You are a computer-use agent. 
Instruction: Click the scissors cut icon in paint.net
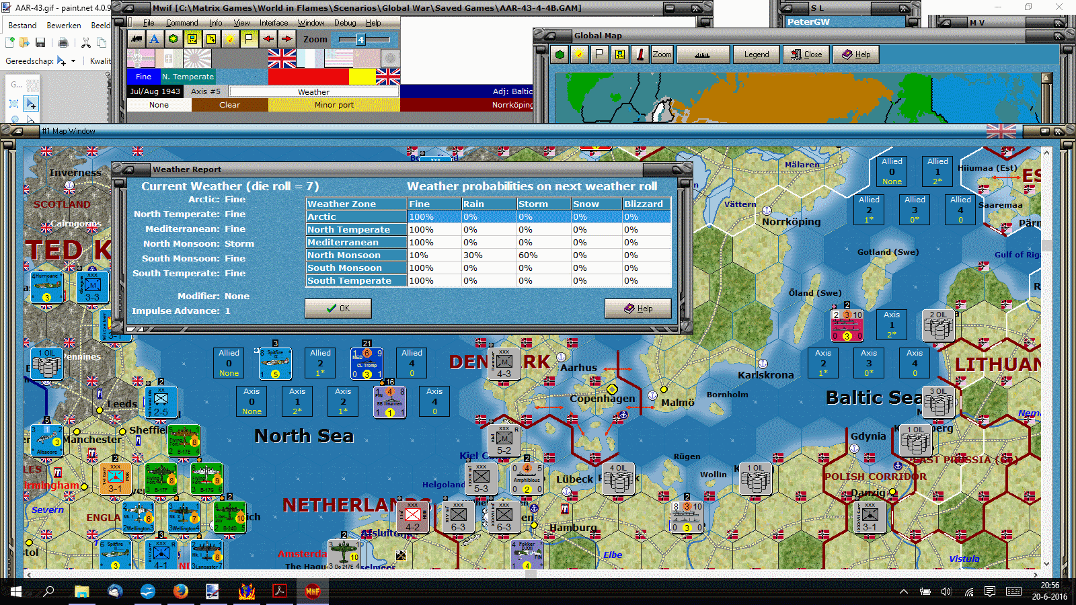point(86,43)
